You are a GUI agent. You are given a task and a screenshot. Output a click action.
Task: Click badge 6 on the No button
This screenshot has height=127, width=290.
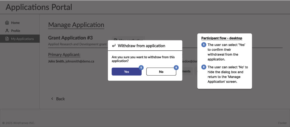(x=176, y=68)
